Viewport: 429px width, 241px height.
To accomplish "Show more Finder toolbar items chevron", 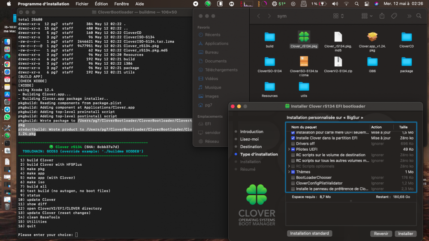I will (x=409, y=16).
